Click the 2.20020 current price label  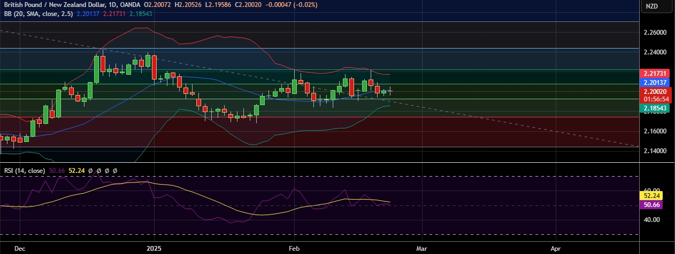(655, 92)
